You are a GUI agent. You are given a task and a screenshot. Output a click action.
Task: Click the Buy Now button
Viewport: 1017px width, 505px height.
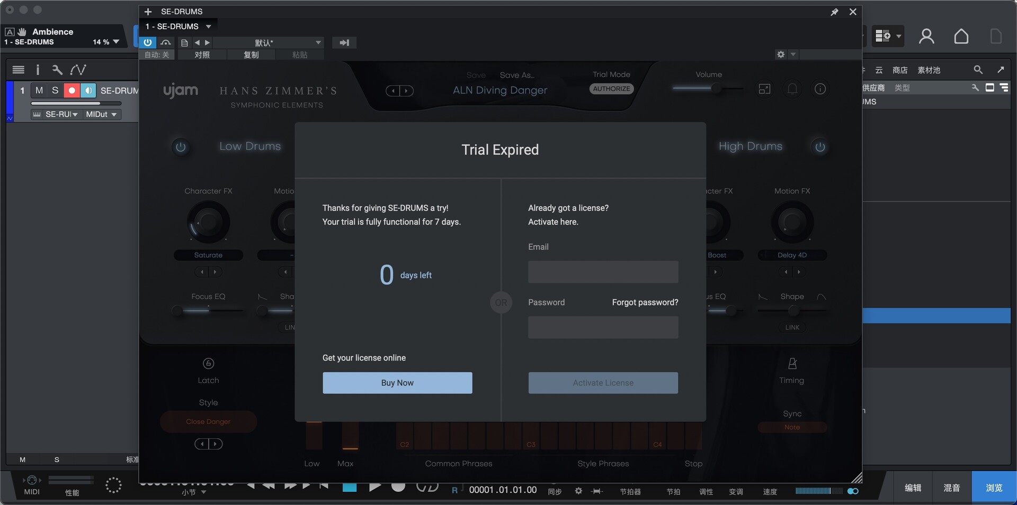tap(397, 383)
